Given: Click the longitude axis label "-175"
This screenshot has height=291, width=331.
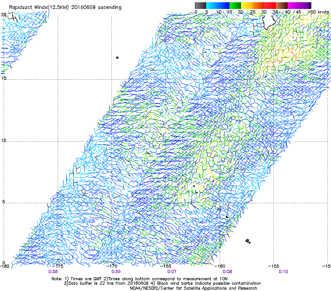Looking at the screenshot, I should 58,266.
